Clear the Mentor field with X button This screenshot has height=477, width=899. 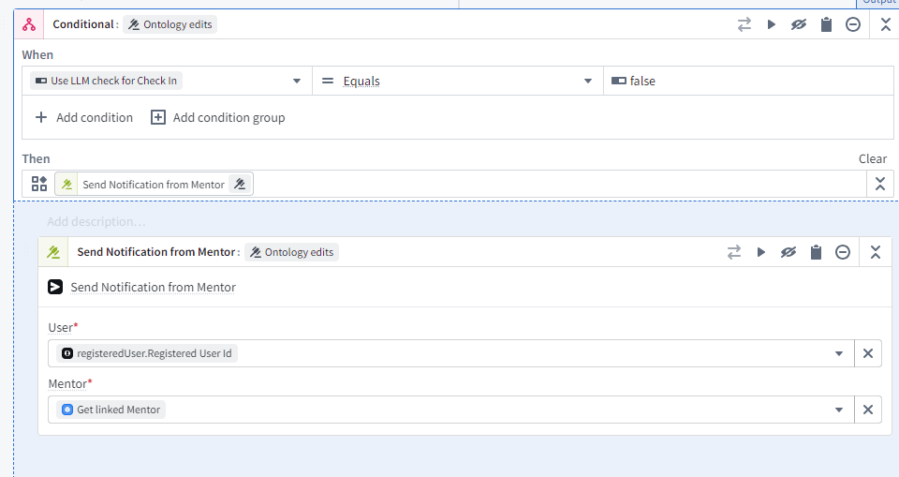pos(868,410)
